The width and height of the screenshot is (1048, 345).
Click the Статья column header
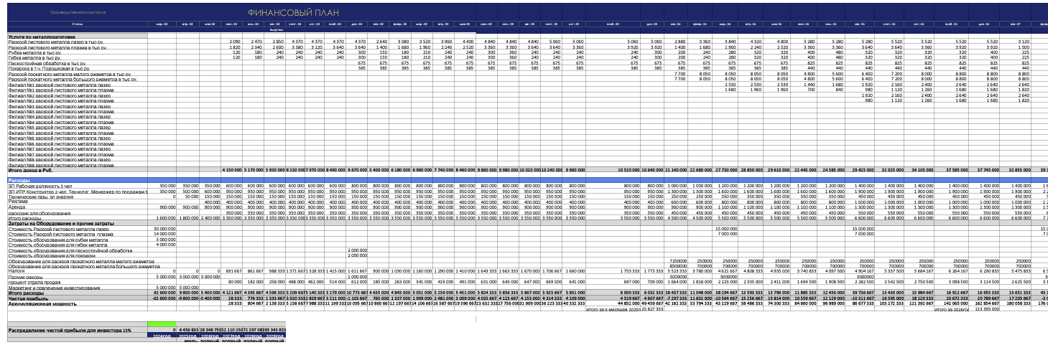tap(78, 24)
